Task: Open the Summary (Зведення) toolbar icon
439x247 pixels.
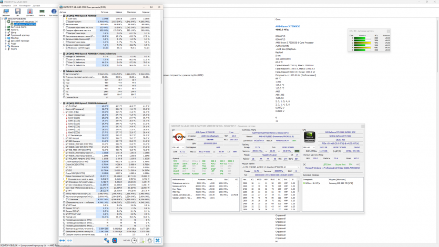Action: coord(7,12)
